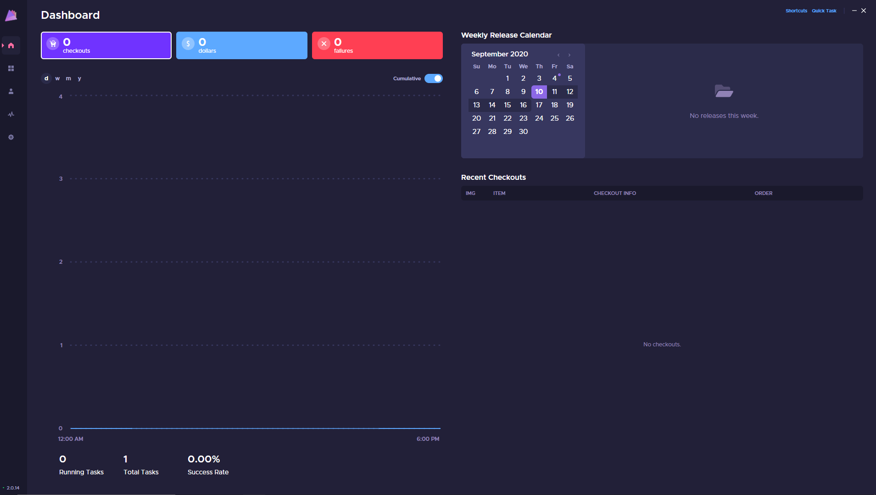Open the activity pulse icon in sidebar
Screen dimensions: 876x495
point(11,114)
